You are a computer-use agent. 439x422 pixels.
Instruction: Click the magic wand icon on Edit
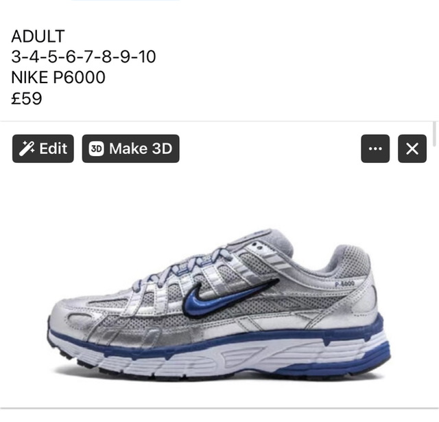[27, 148]
